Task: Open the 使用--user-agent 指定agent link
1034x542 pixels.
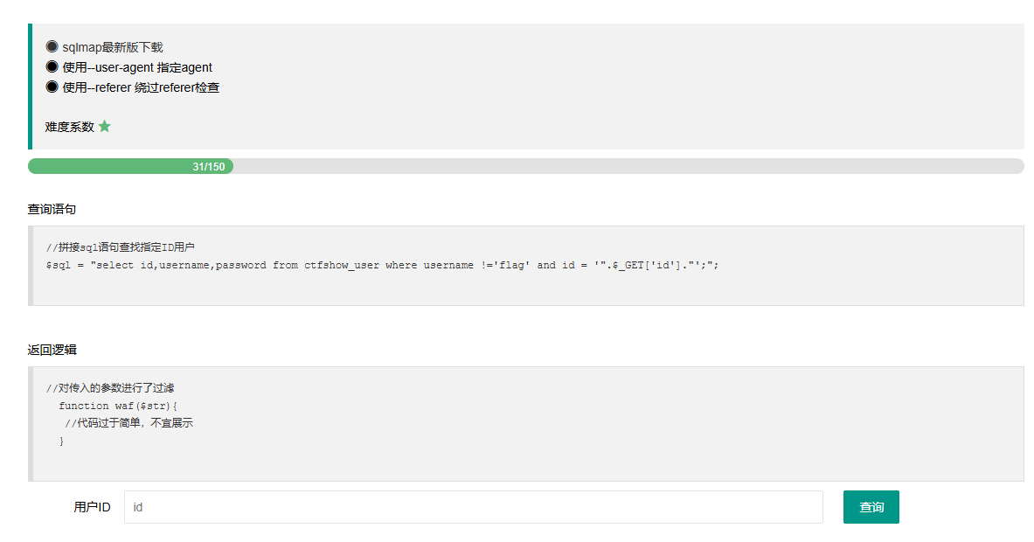Action: [137, 67]
